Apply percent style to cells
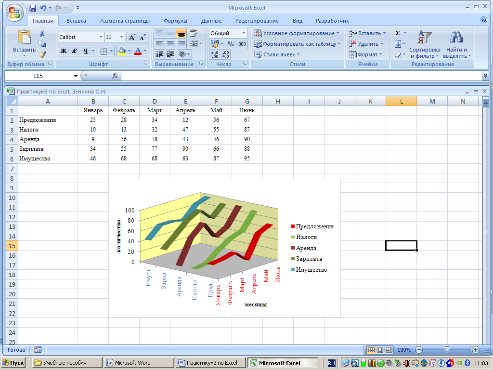The height and width of the screenshot is (370, 493). 231,44
